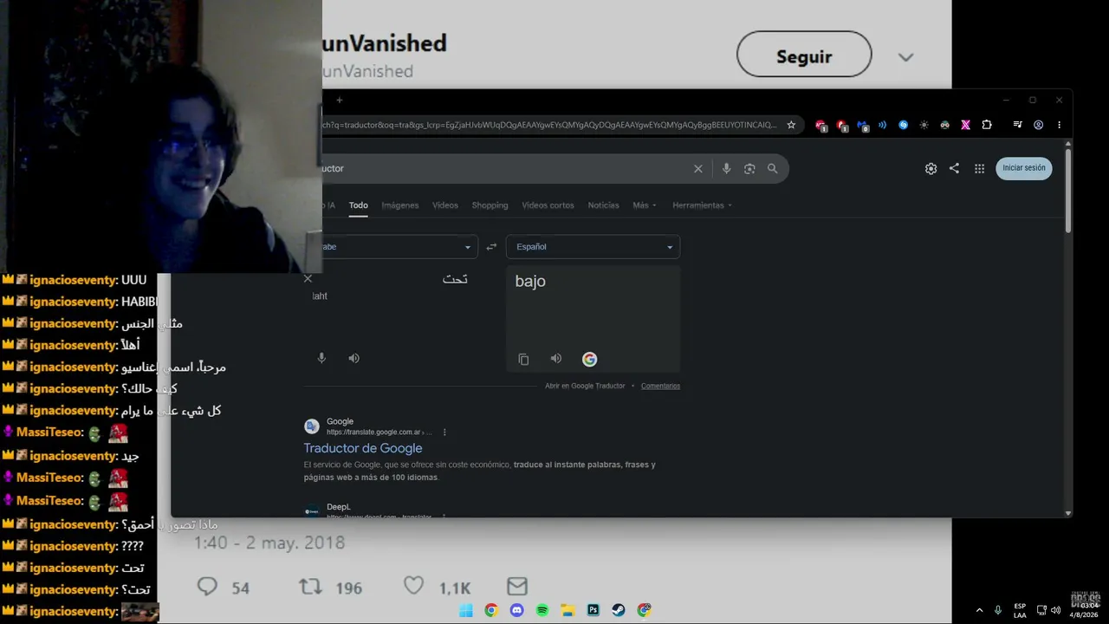1109x624 pixels.
Task: Select the Todo search tab
Action: 359,205
